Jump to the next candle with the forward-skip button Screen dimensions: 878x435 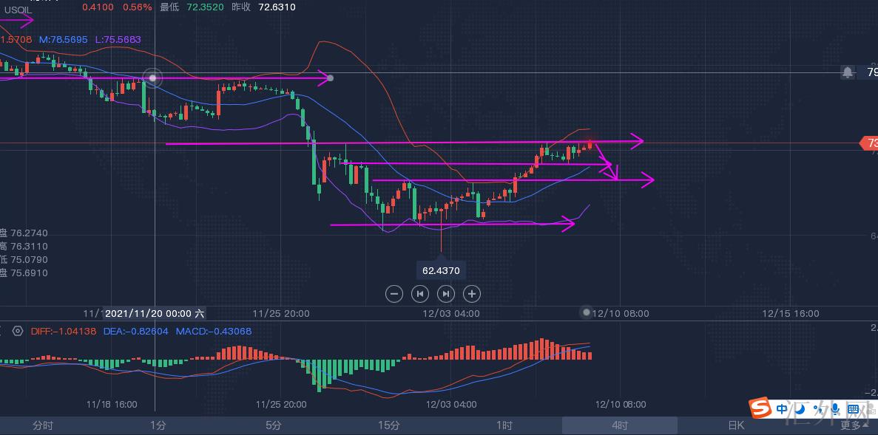pyautogui.click(x=446, y=293)
